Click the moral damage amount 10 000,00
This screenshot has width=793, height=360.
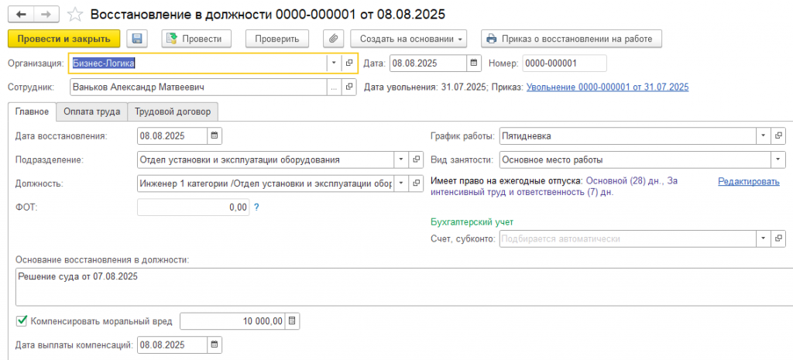click(x=232, y=321)
